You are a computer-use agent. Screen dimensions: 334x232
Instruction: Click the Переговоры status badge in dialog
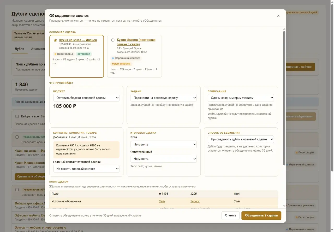click(x=63, y=54)
